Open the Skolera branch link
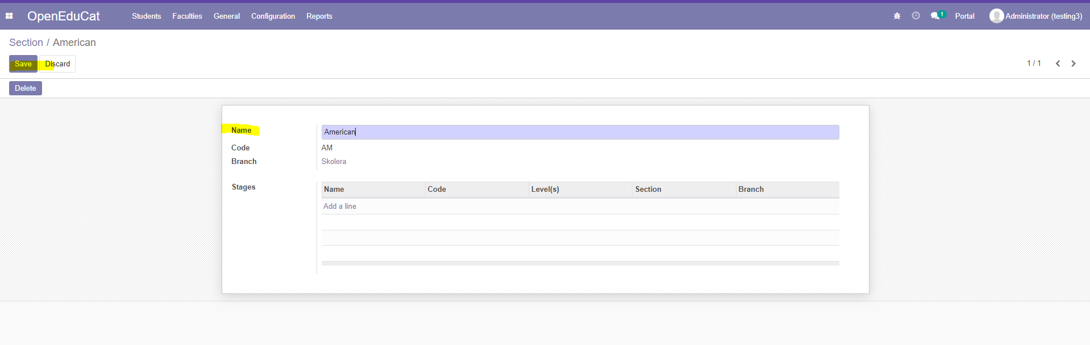 (334, 161)
